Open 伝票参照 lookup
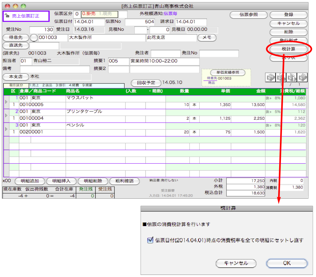Viewport: 316px width, 277px height. coord(249,14)
